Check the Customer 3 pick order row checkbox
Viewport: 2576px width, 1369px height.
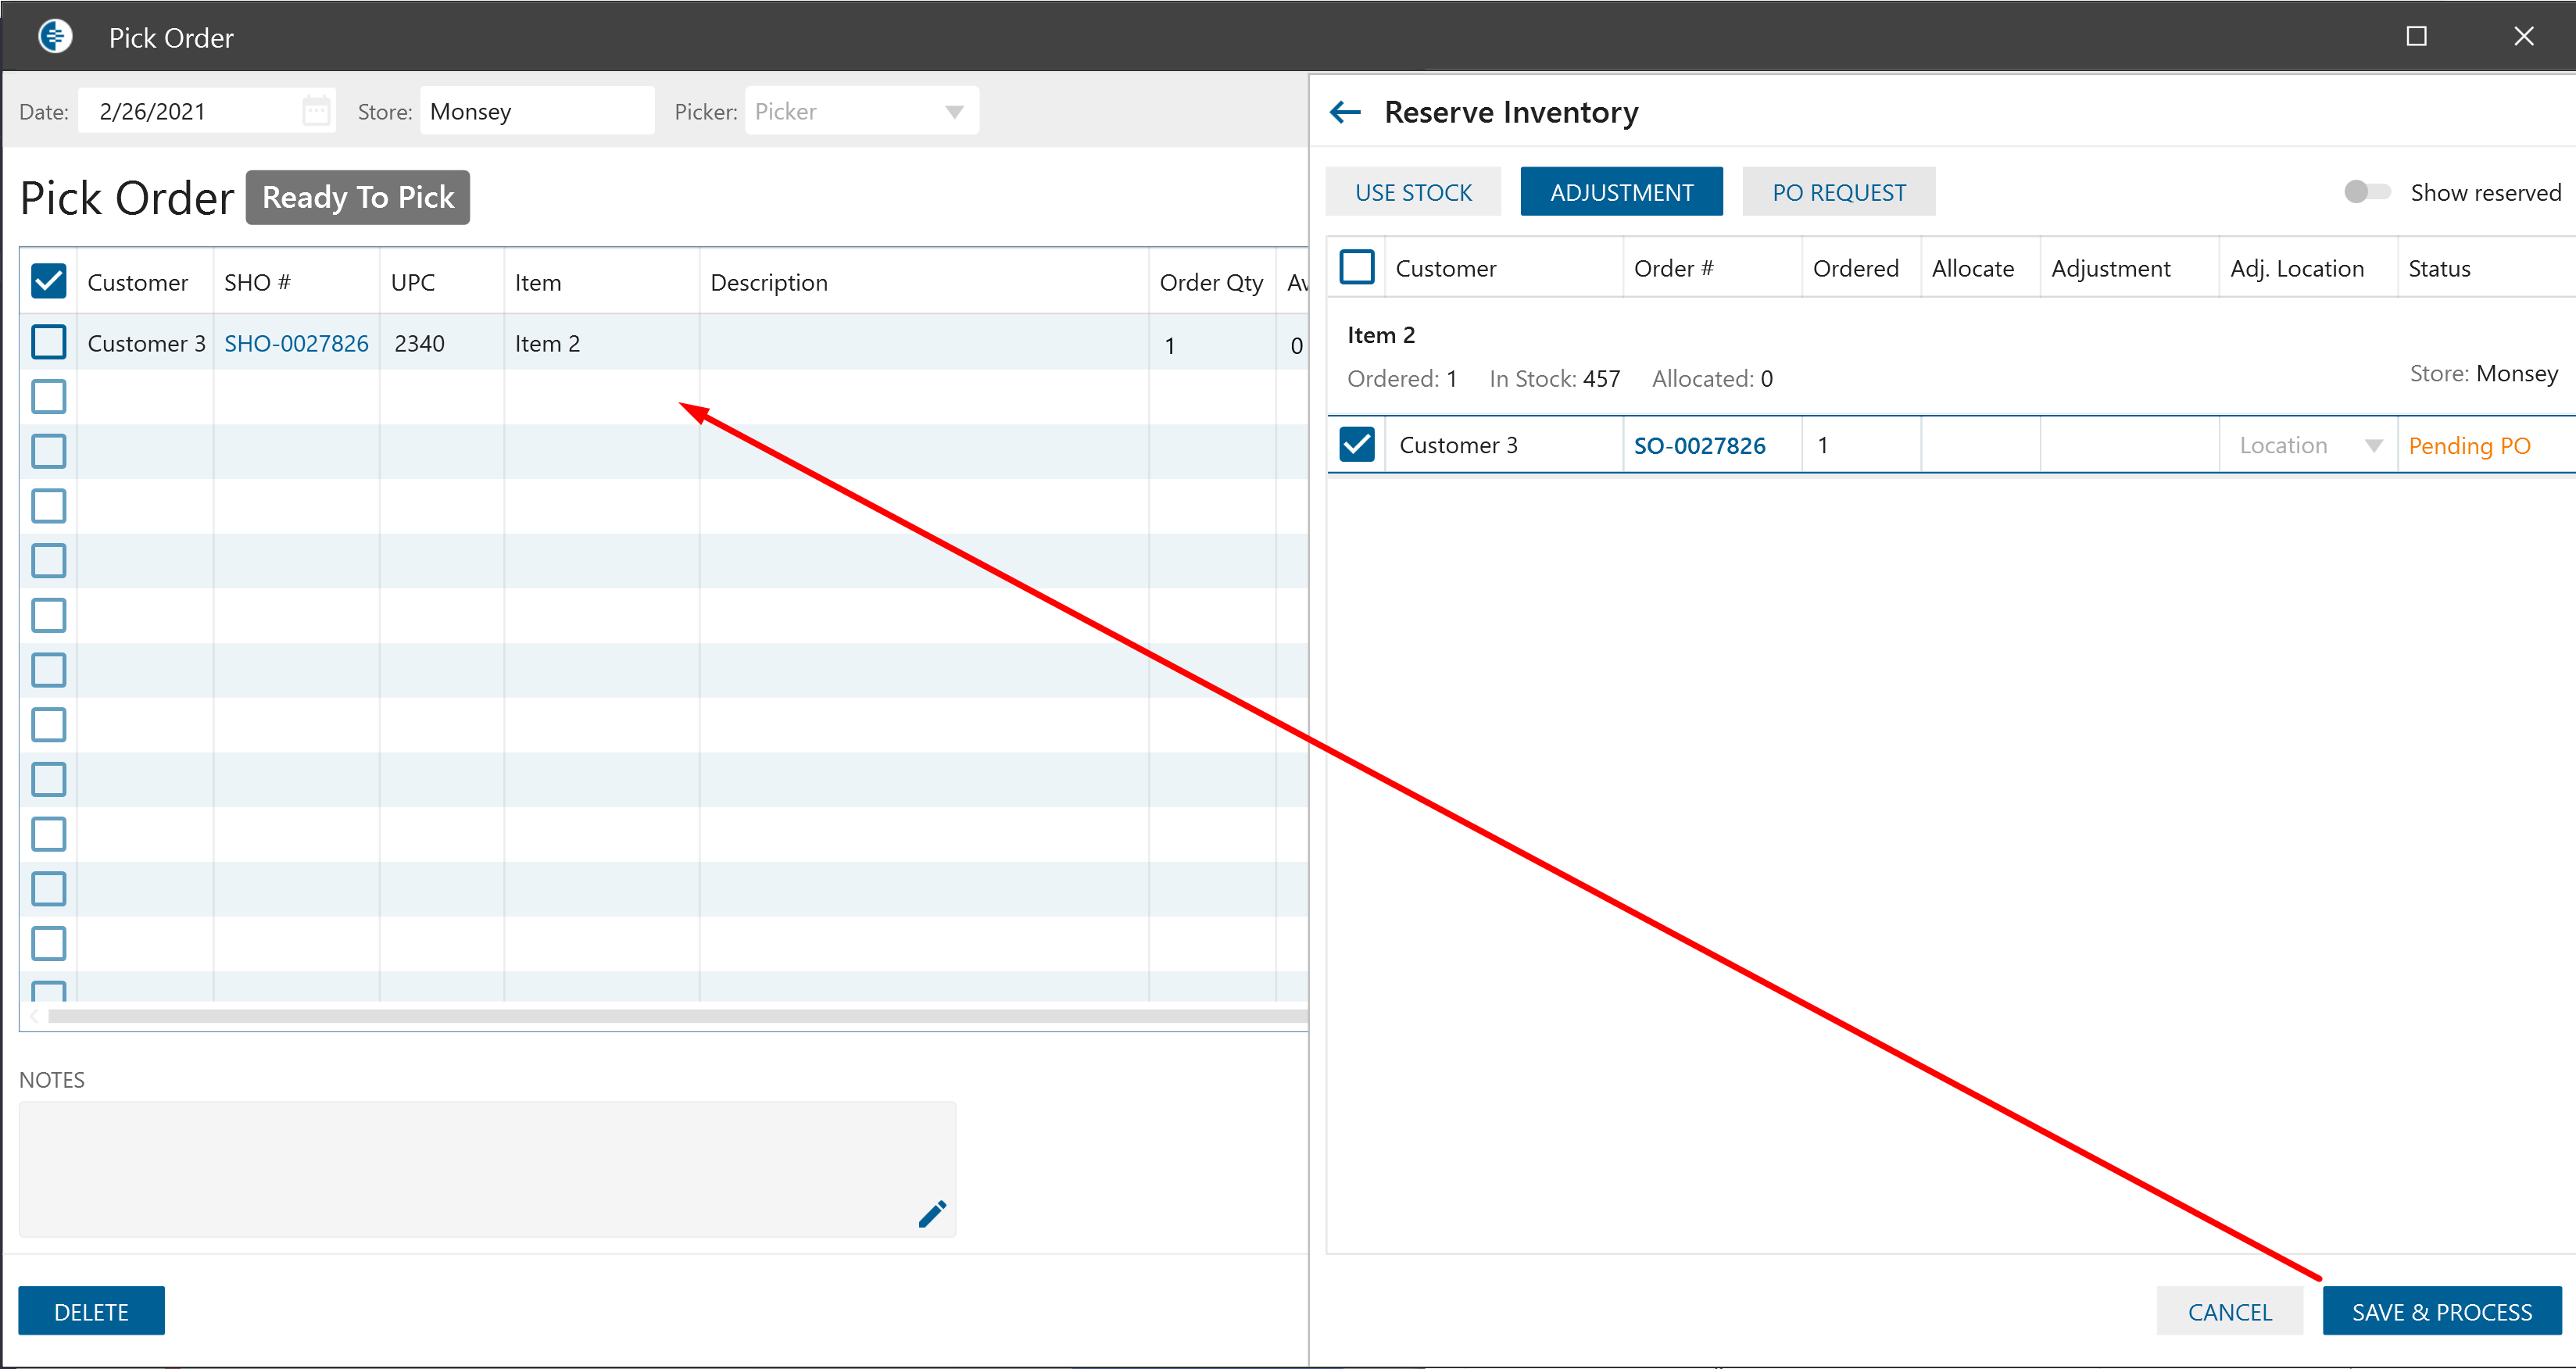pos(49,343)
